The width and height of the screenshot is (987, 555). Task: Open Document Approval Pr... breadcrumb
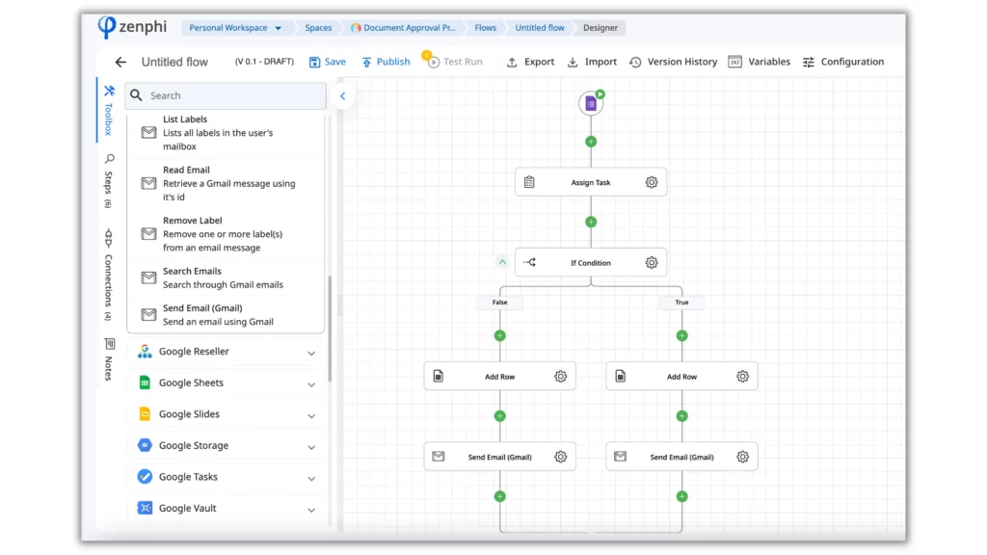404,28
